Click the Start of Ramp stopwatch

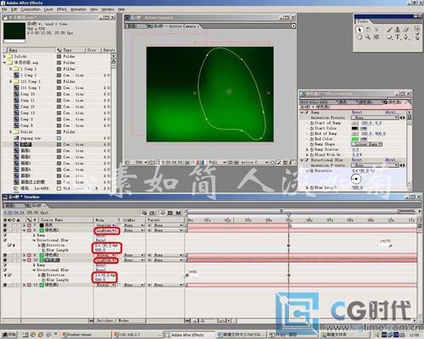pyautogui.click(x=312, y=123)
